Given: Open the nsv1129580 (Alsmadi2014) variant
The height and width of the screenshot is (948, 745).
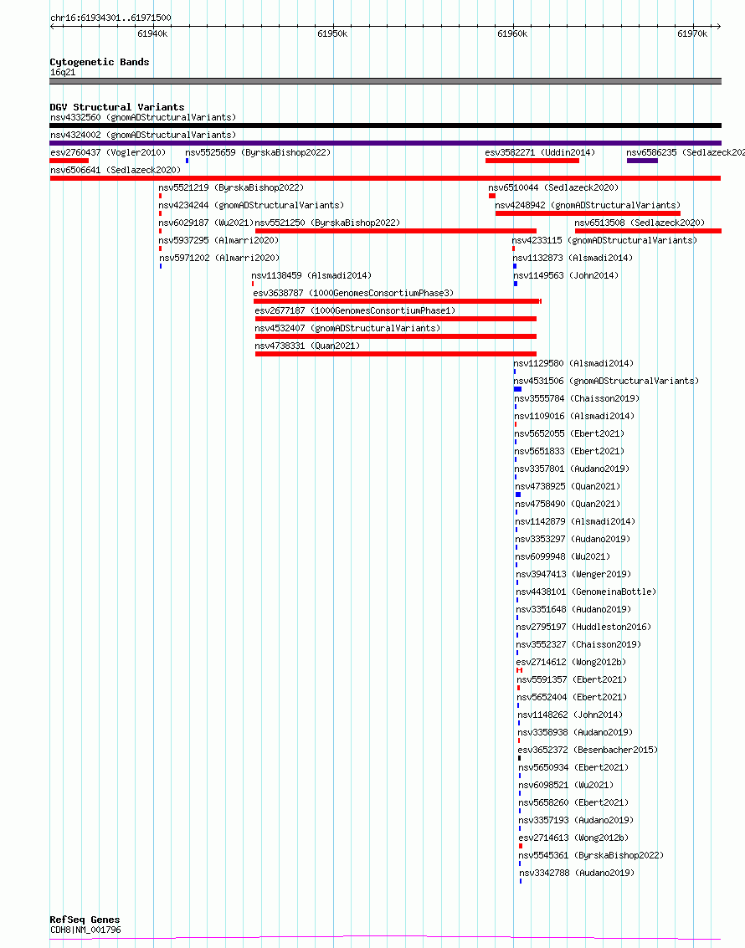Looking at the screenshot, I should pyautogui.click(x=574, y=363).
